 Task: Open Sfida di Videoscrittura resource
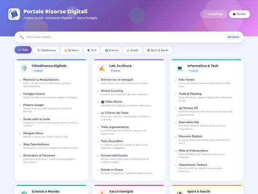206,154
